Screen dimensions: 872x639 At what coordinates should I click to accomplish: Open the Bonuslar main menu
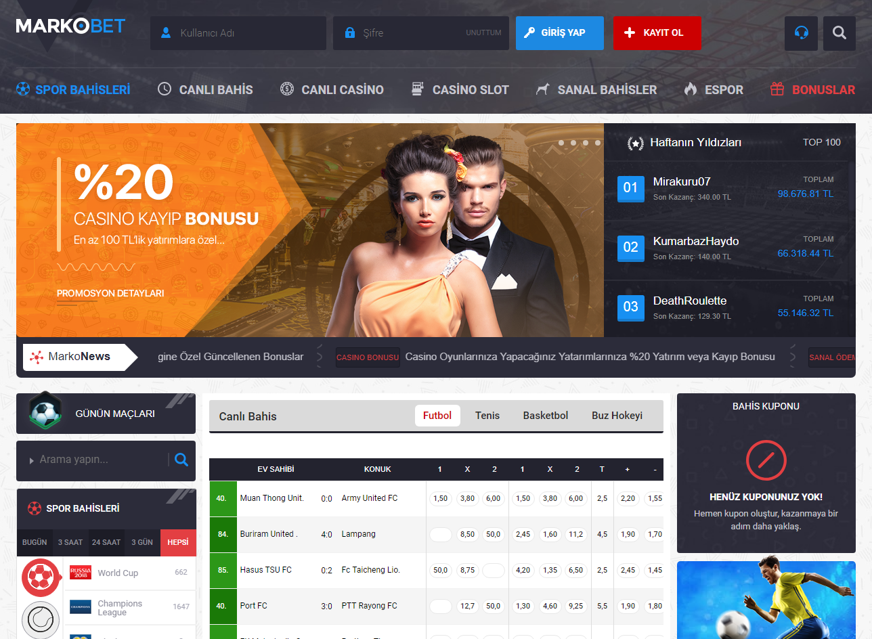tap(813, 89)
